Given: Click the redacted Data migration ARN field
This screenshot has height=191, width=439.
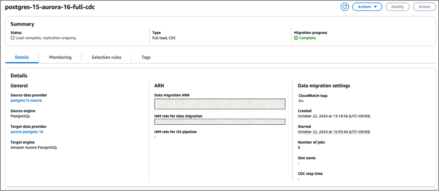Looking at the screenshot, I should click(x=220, y=104).
